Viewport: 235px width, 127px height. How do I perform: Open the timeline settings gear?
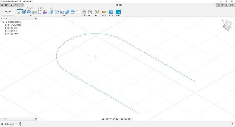click(232, 124)
